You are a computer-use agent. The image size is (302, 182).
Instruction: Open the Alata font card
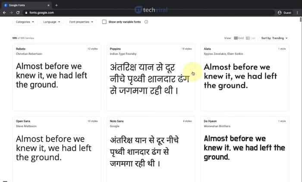tap(245, 77)
